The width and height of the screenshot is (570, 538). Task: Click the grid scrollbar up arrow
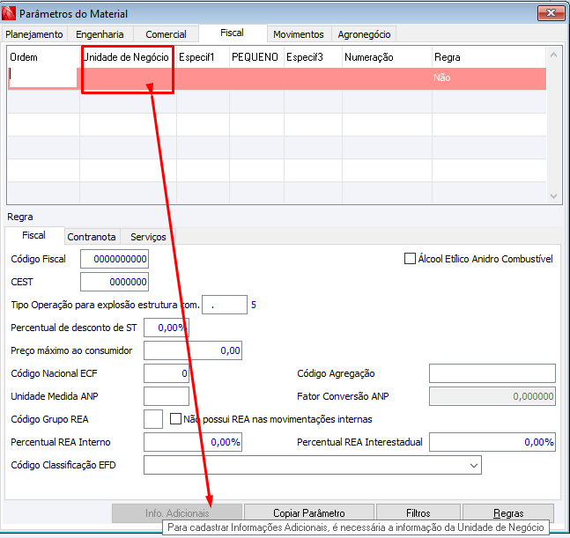(x=553, y=55)
